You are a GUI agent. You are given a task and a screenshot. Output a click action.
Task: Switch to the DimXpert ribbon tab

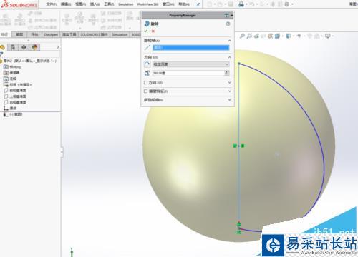point(51,35)
